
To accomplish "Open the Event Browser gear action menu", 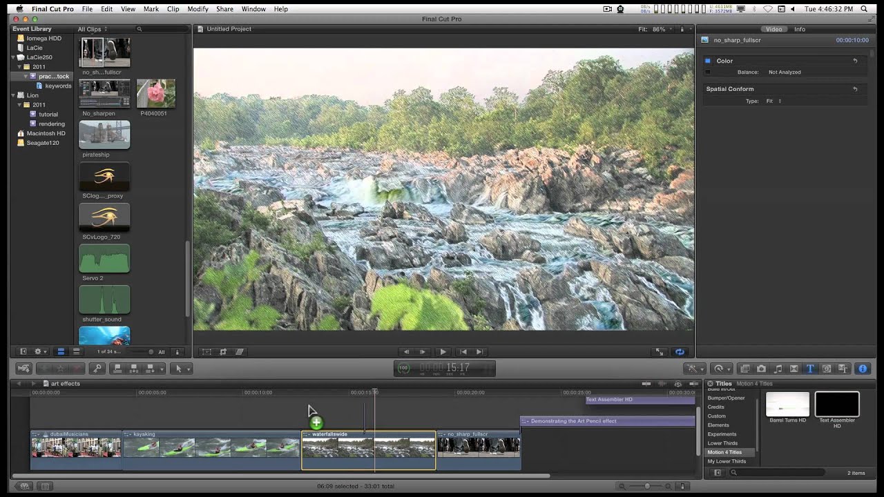I will 39,351.
